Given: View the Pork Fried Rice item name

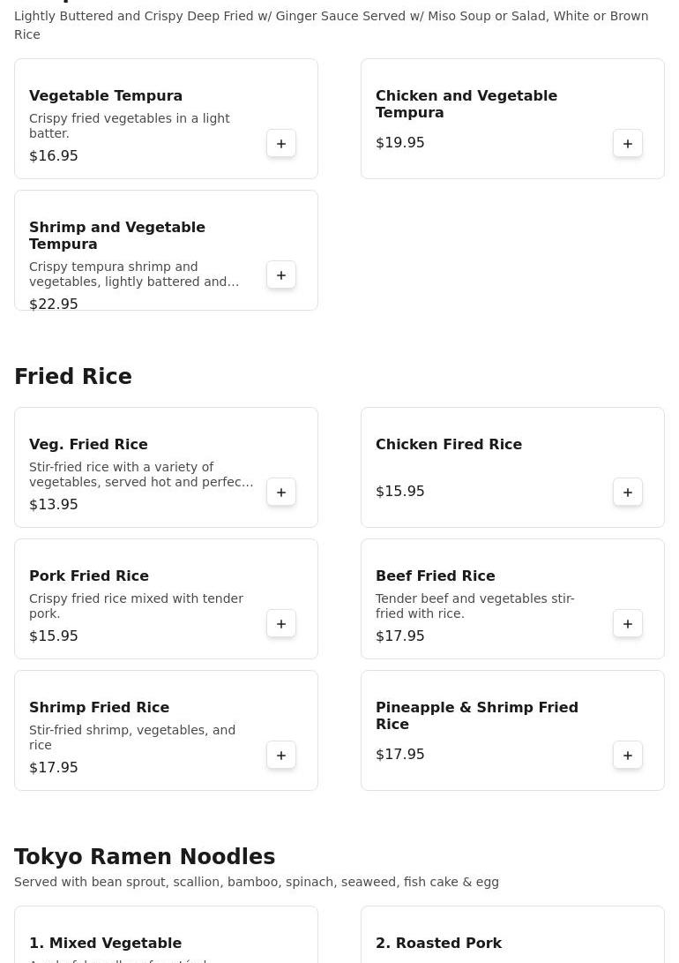Looking at the screenshot, I should pos(89,576).
